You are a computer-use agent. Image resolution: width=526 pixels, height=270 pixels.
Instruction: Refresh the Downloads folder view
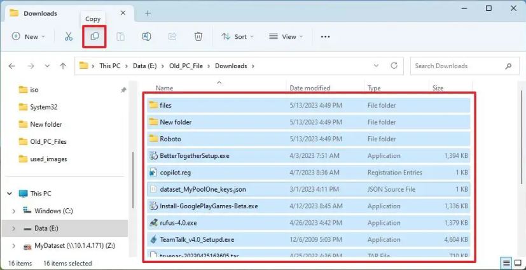pyautogui.click(x=394, y=66)
